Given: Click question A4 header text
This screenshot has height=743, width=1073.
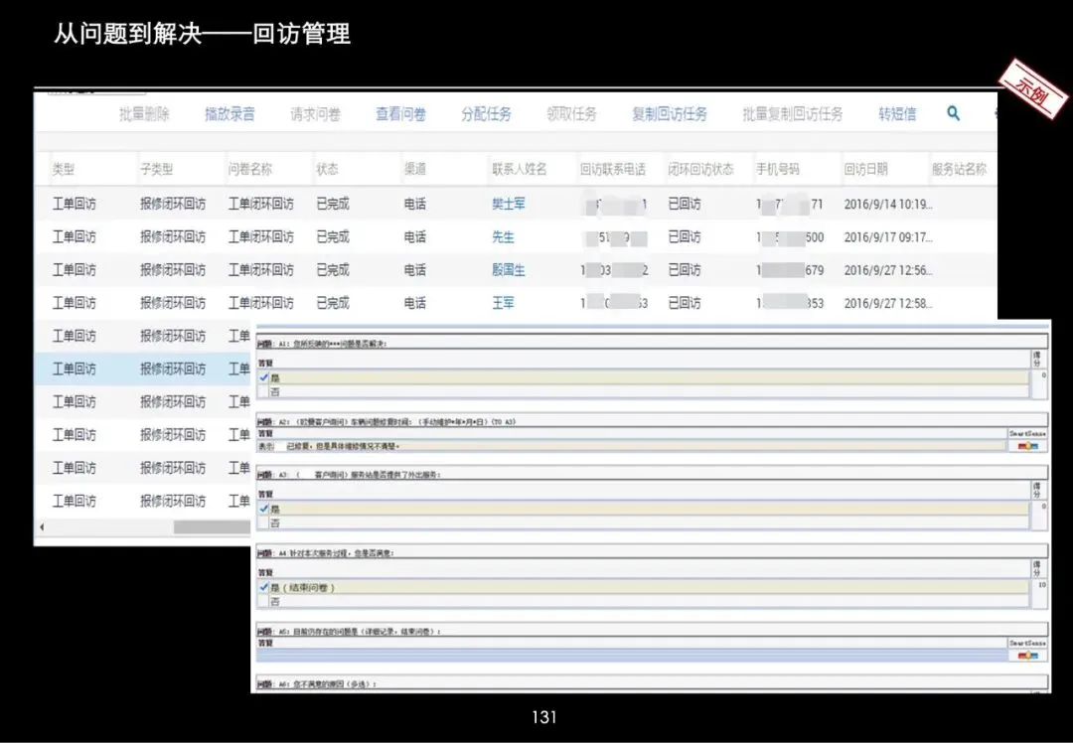Looking at the screenshot, I should point(326,553).
